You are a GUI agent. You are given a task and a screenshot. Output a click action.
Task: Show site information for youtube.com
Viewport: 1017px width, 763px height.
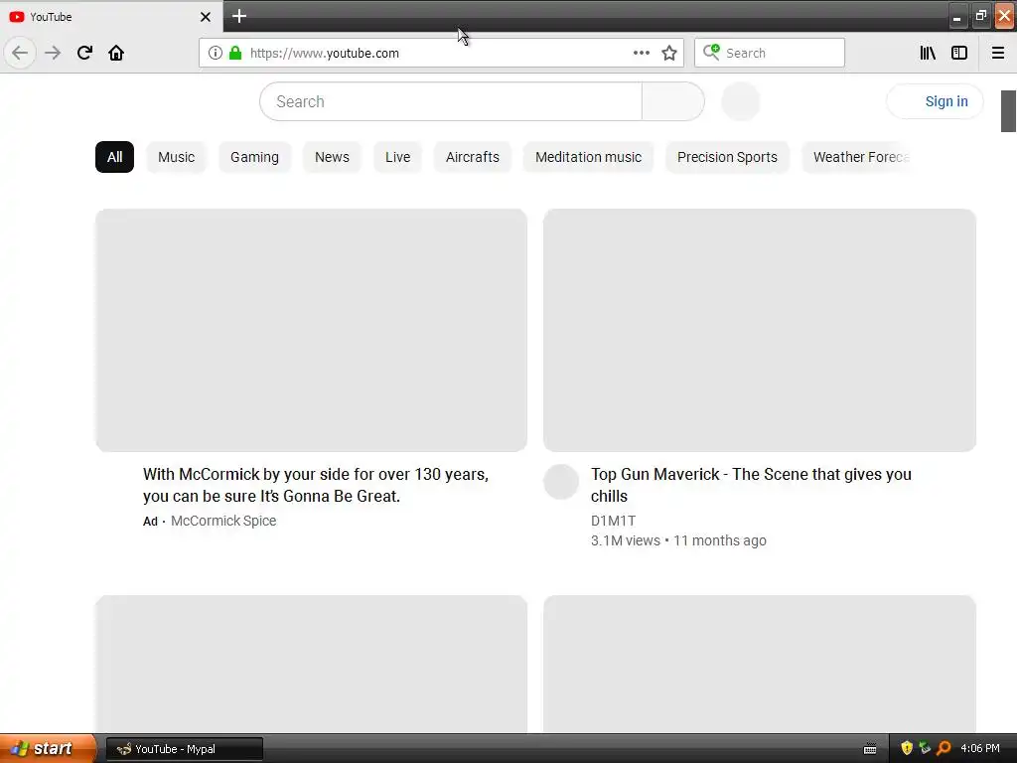(215, 53)
